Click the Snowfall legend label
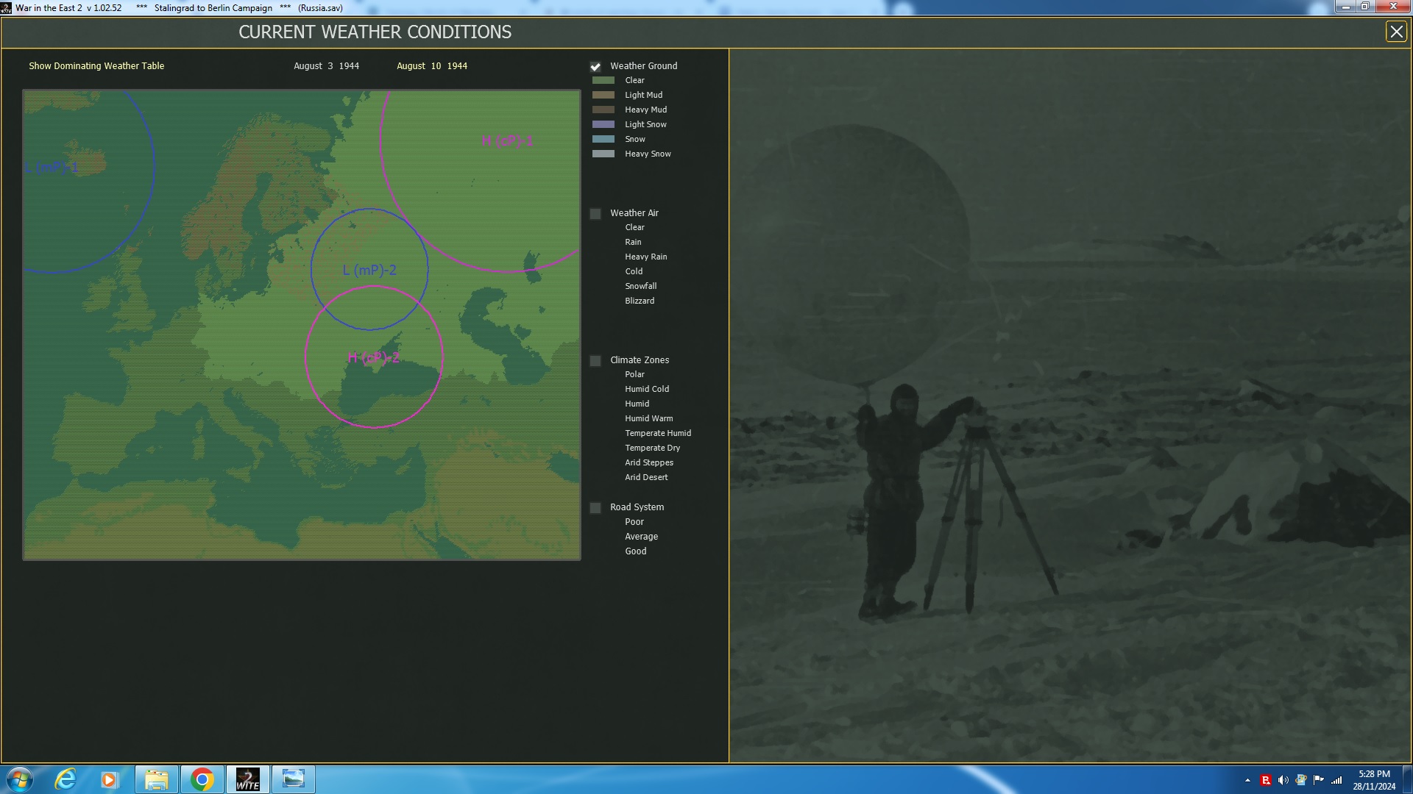Screen dimensions: 1413x794 [641, 286]
